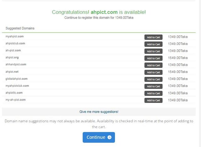
Task: Add ah-pict.com to cart
Action: click(x=154, y=51)
